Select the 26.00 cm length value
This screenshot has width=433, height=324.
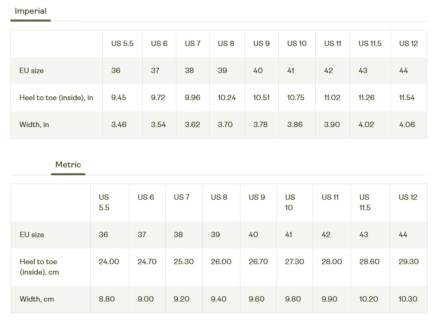[x=221, y=262]
